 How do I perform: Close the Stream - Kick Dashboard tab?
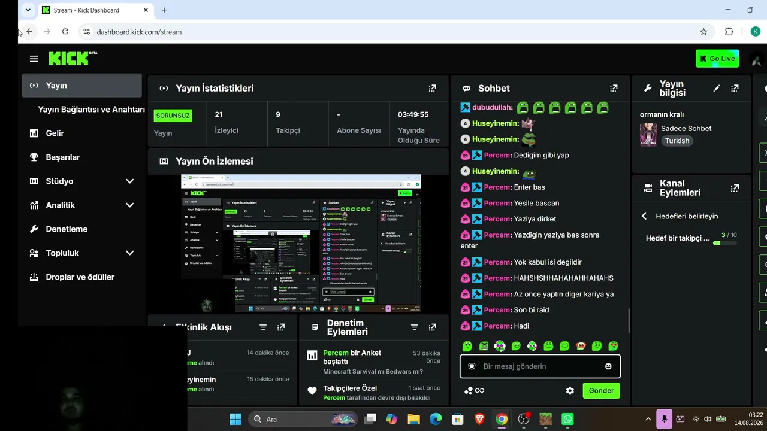pyautogui.click(x=146, y=10)
